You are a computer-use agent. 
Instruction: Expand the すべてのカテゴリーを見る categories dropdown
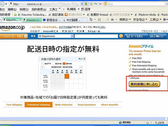point(25,36)
